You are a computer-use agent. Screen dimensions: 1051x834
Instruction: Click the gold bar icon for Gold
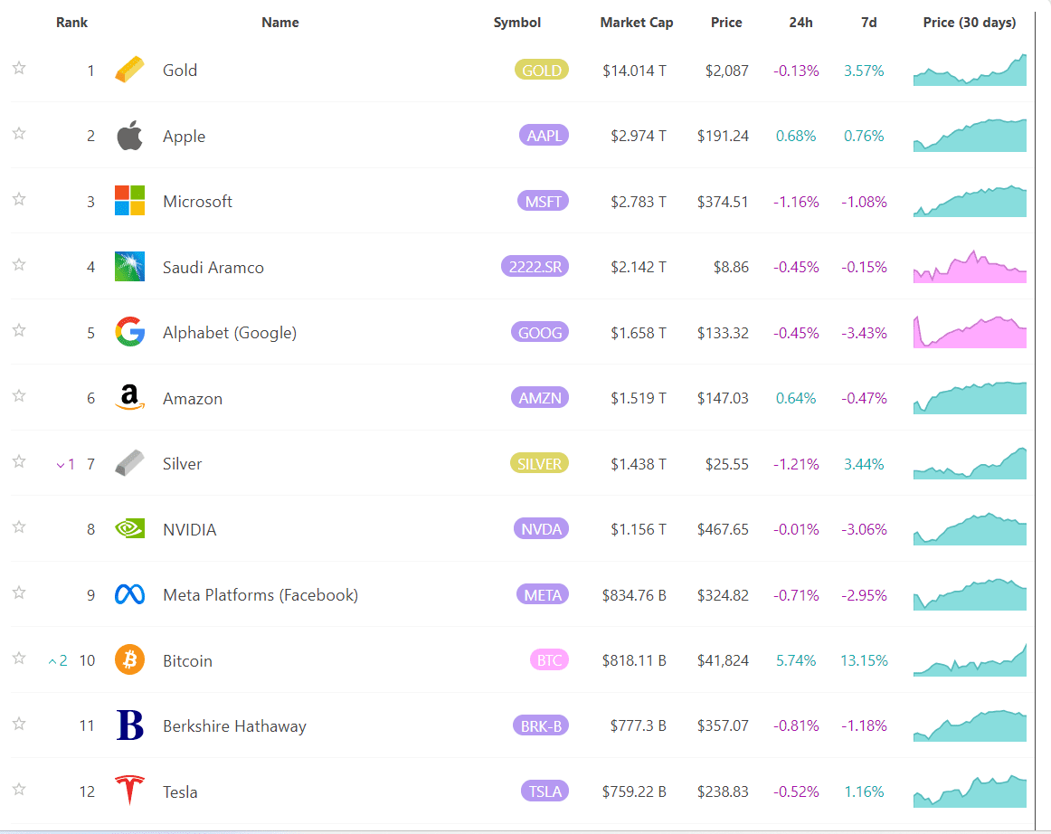pos(129,70)
